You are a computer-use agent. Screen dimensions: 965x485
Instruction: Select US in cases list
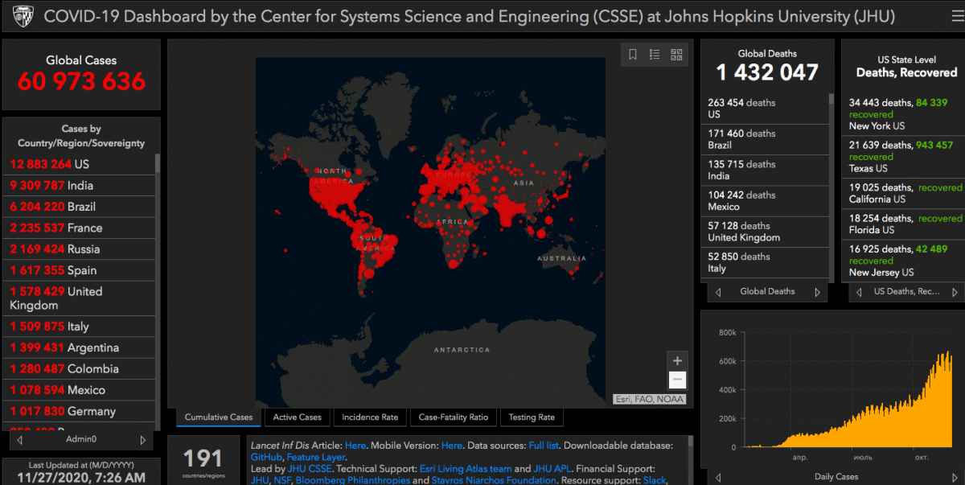click(x=79, y=164)
